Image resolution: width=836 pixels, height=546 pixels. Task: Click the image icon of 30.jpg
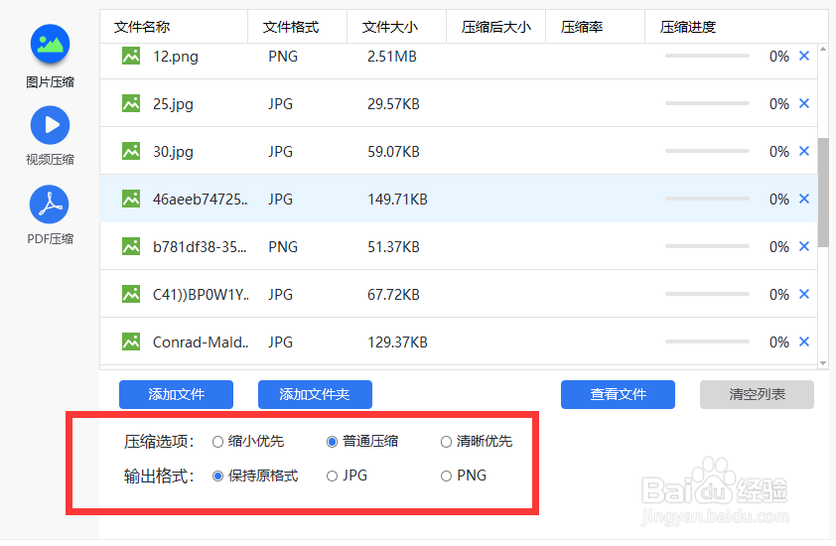click(131, 151)
